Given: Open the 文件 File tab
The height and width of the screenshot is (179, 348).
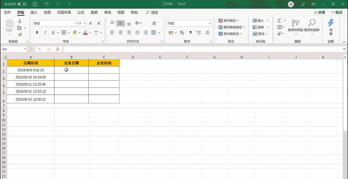Looking at the screenshot, I should (7, 12).
